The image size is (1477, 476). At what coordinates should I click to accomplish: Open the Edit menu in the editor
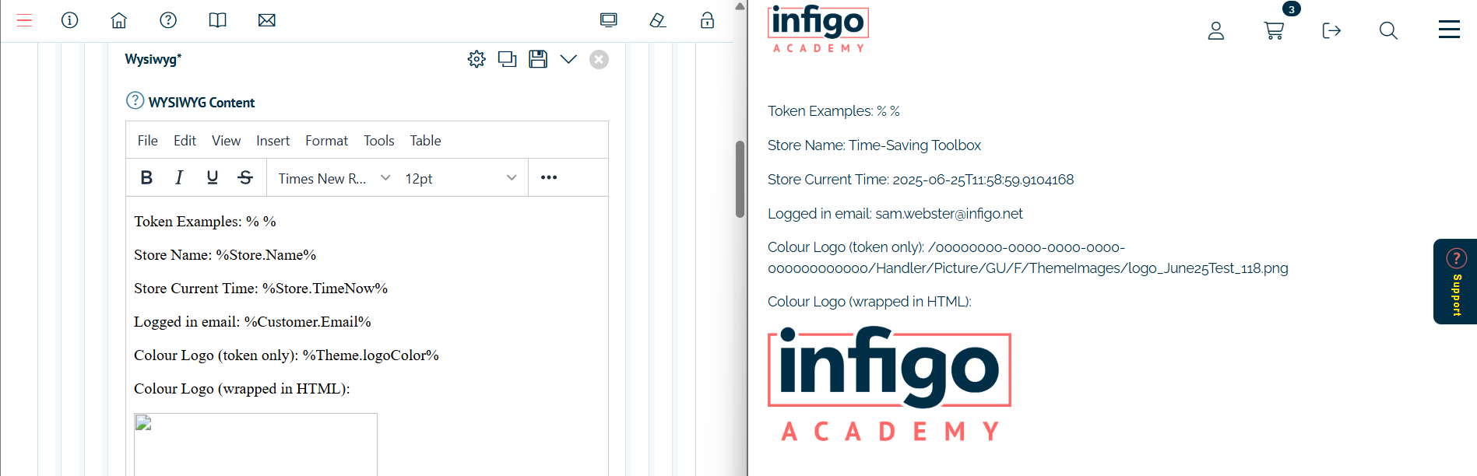point(185,141)
